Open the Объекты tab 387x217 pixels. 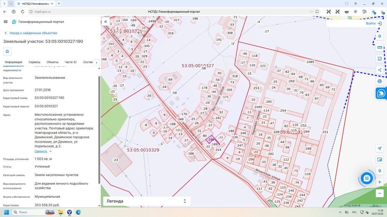53,62
